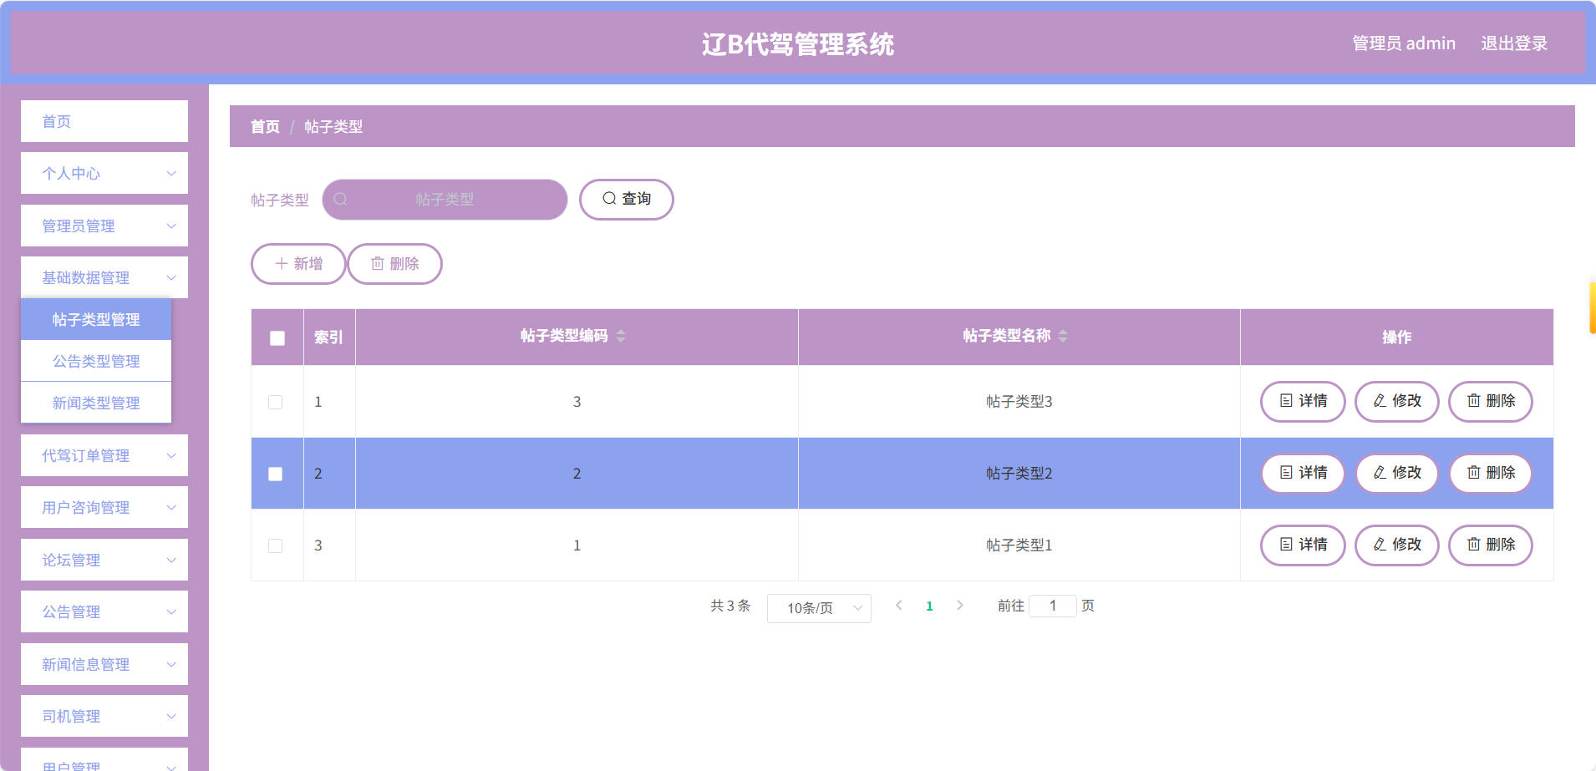Open 首页 in the sidebar
This screenshot has height=771, width=1596.
coord(104,121)
